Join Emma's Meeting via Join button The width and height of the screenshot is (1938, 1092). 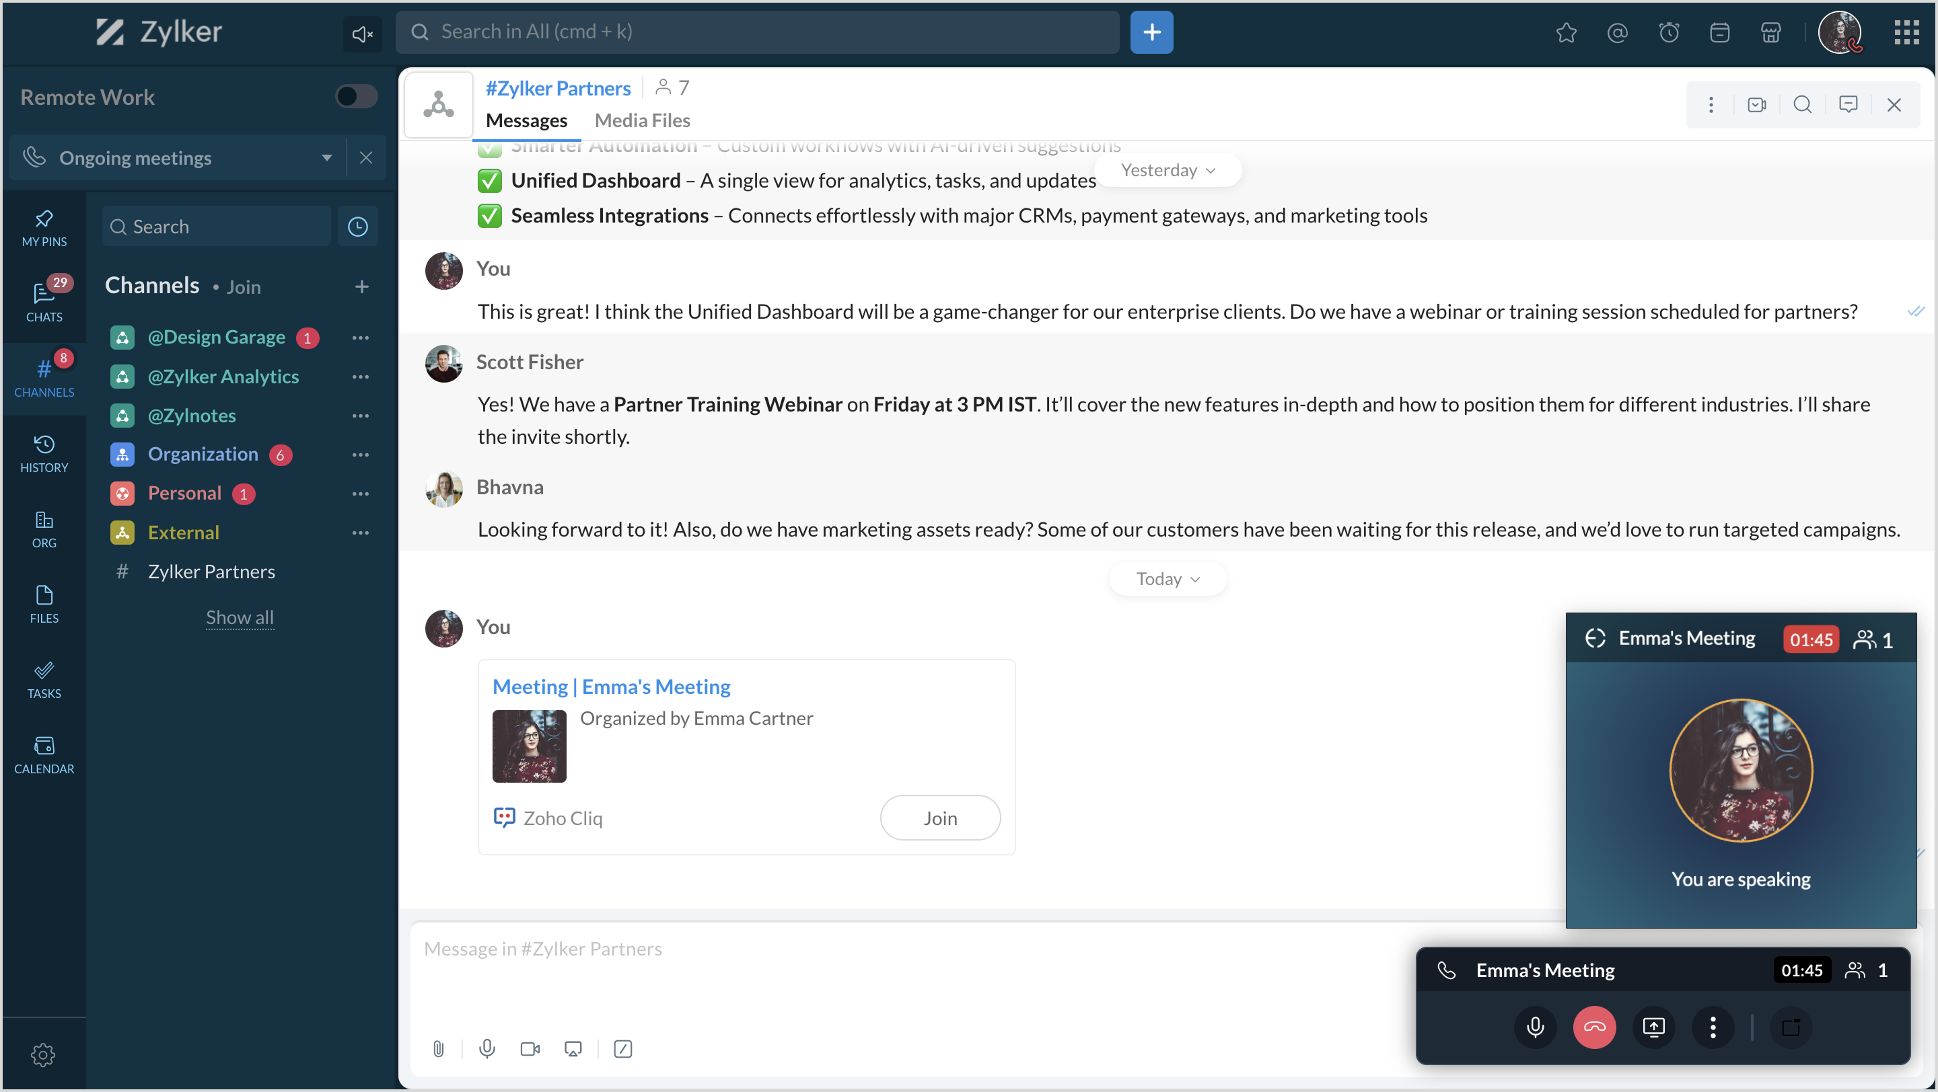point(939,818)
